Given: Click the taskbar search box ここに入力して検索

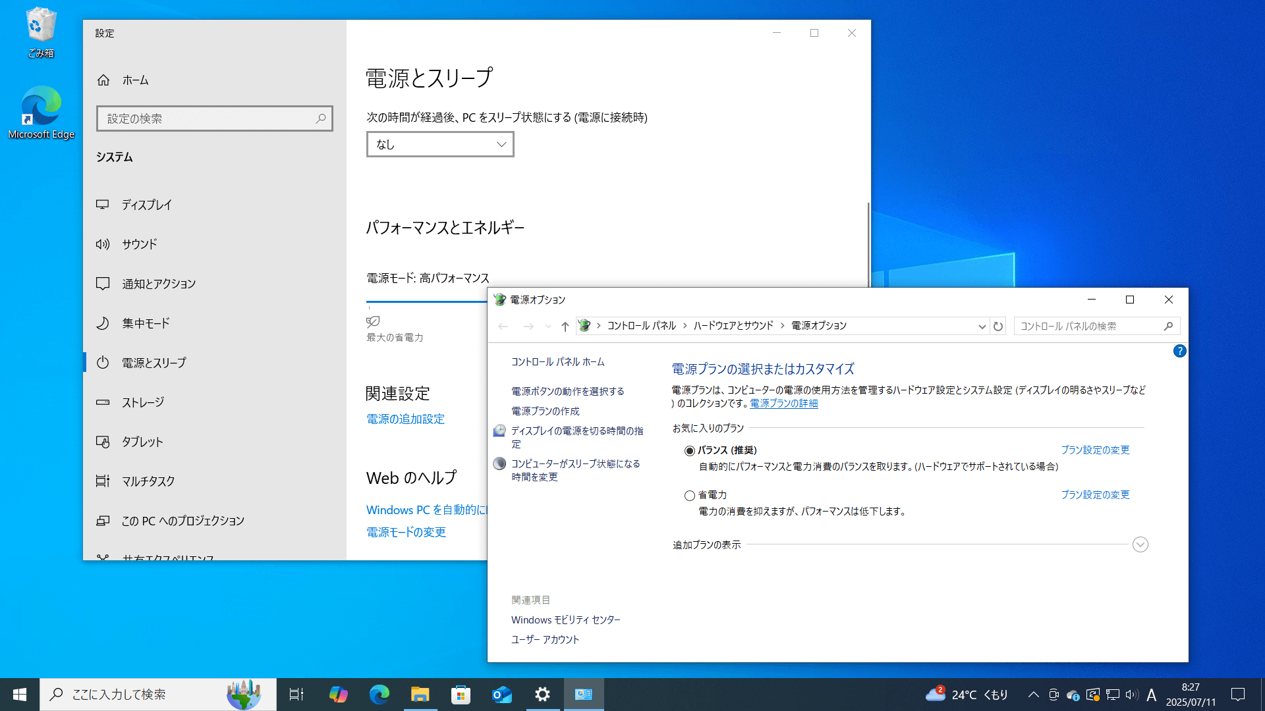Looking at the screenshot, I should [x=158, y=695].
